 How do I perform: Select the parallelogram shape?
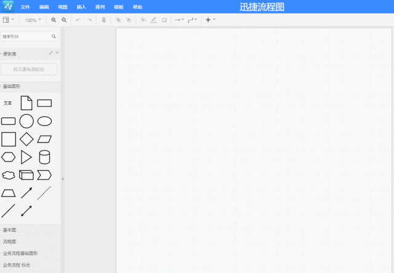tap(44, 139)
